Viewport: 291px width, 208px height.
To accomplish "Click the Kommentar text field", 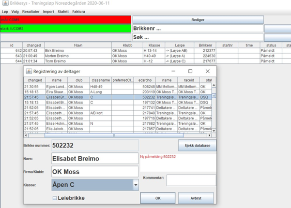I will click(x=191, y=180).
